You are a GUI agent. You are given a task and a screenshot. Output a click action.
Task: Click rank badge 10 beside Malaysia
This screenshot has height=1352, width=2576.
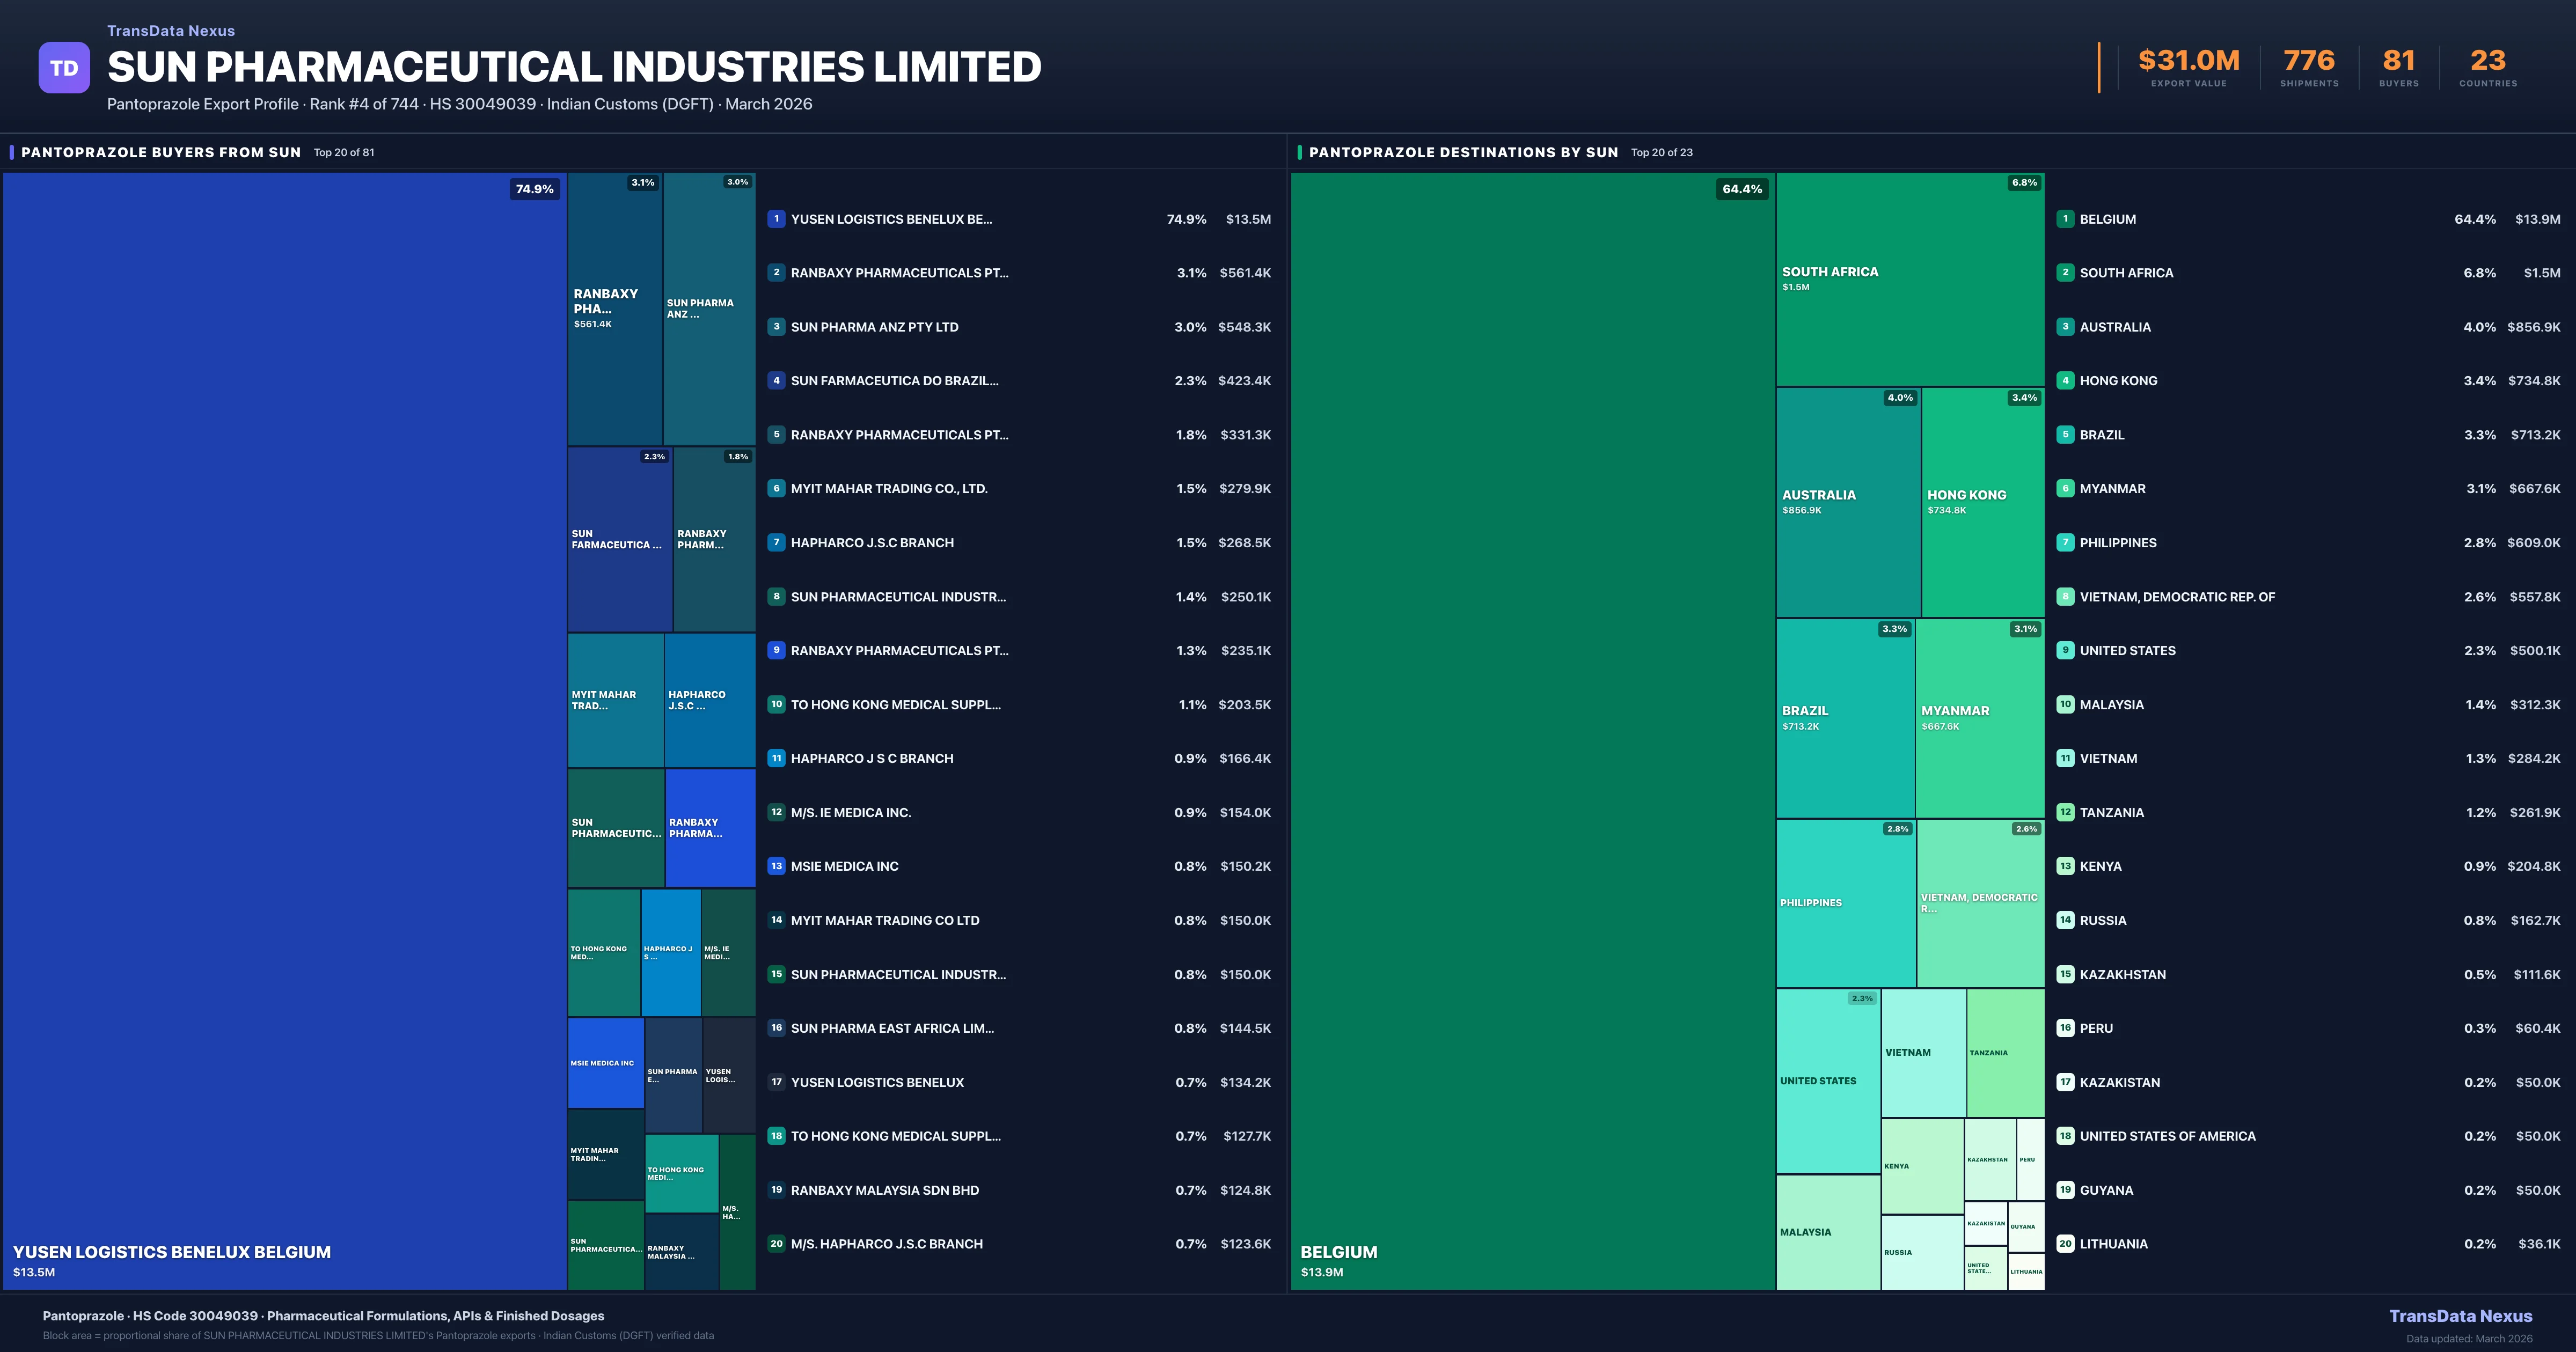tap(2065, 705)
